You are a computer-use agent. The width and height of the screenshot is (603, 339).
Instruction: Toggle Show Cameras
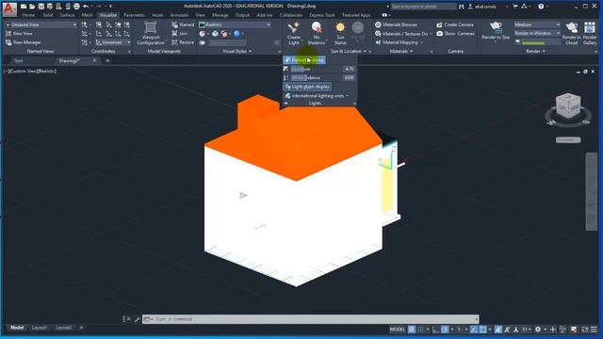tap(455, 34)
